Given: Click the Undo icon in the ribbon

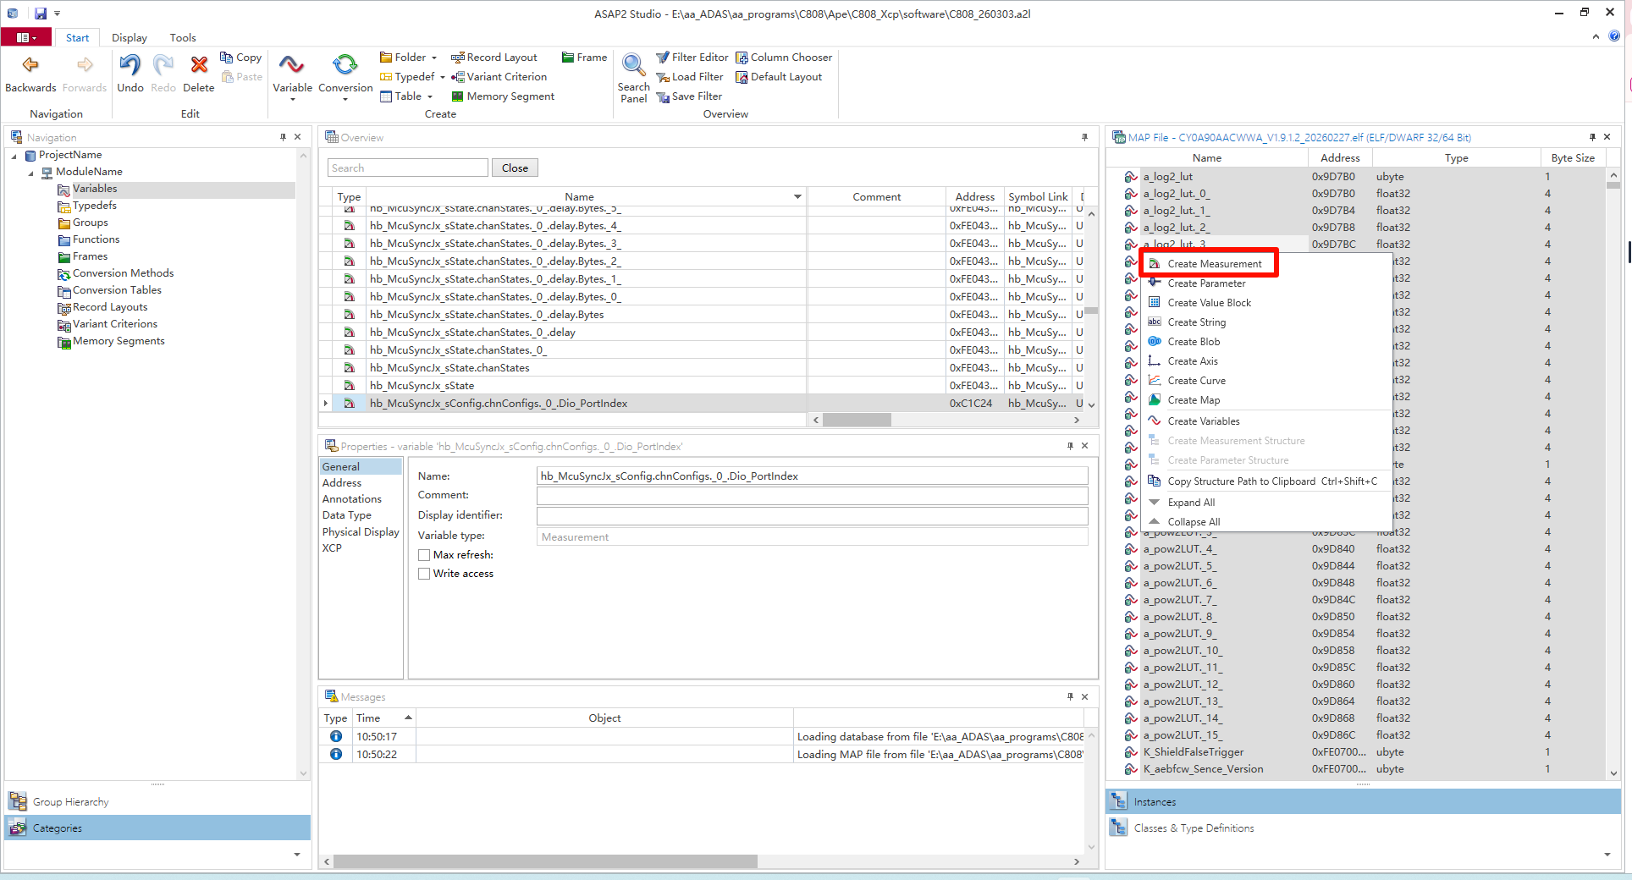Looking at the screenshot, I should [130, 66].
